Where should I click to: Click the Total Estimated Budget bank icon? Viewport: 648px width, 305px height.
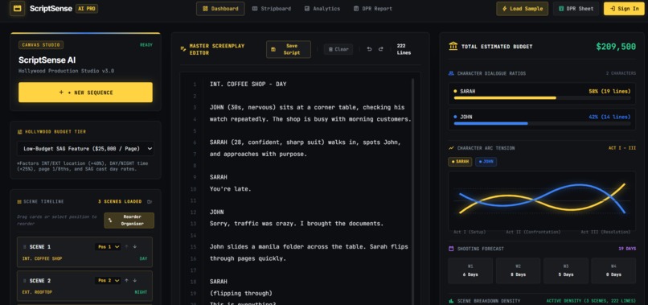coord(453,46)
